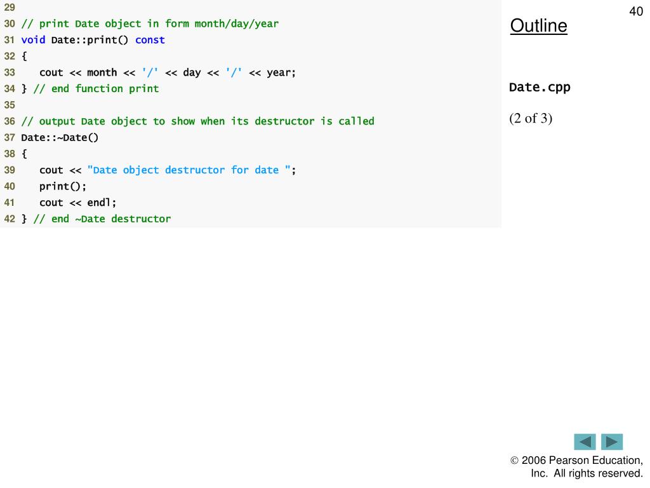Click "Date::~Date()" on line 37

point(60,137)
